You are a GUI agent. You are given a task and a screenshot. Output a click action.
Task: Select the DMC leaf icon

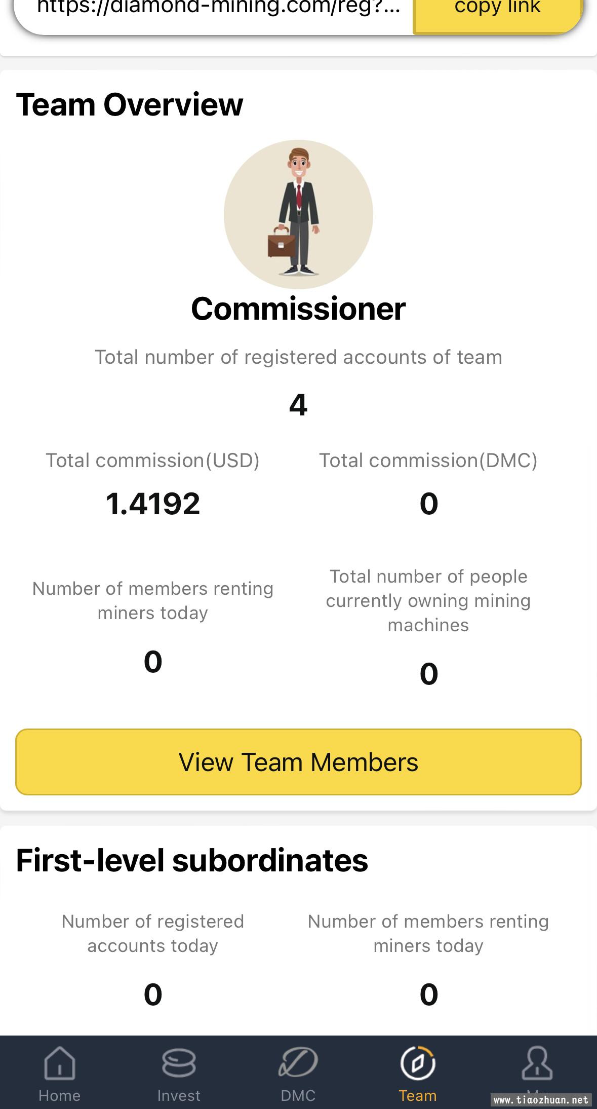[298, 1062]
